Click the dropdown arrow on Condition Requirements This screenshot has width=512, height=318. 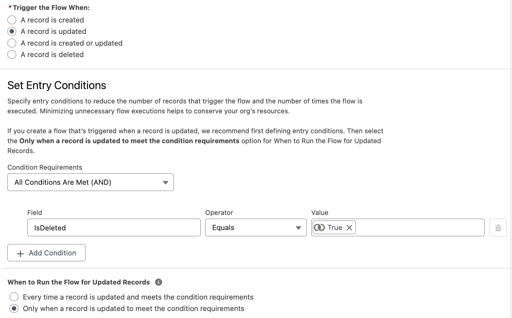(x=165, y=182)
